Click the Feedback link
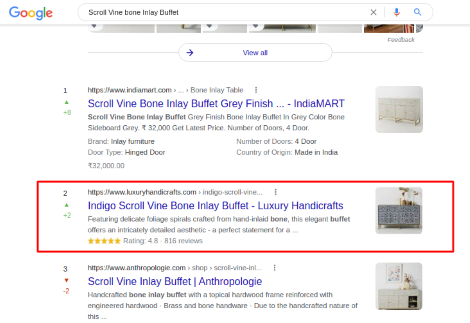 [x=401, y=40]
